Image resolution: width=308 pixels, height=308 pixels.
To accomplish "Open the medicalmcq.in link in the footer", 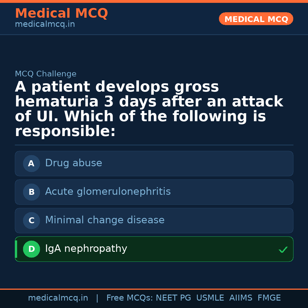I will 58,298.
